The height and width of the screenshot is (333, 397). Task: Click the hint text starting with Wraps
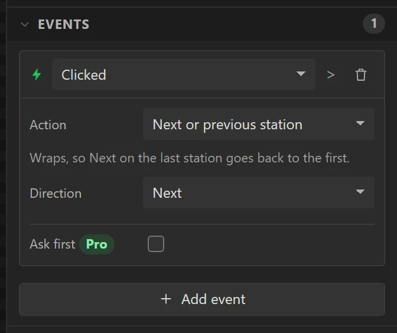(190, 158)
